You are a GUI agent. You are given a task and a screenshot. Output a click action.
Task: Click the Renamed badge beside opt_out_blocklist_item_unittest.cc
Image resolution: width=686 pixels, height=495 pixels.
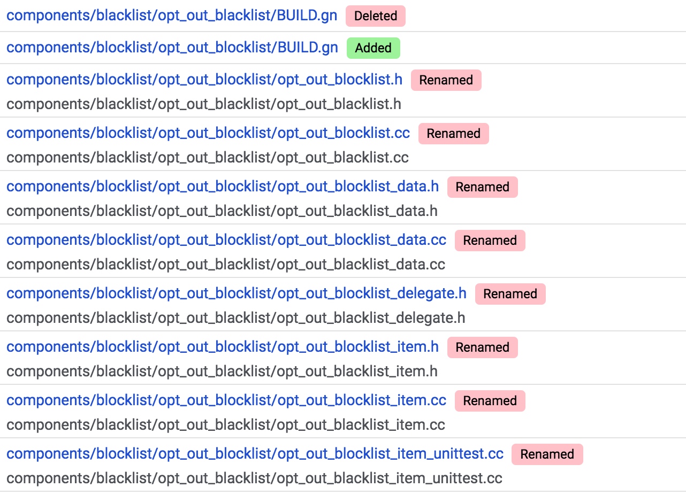[547, 454]
